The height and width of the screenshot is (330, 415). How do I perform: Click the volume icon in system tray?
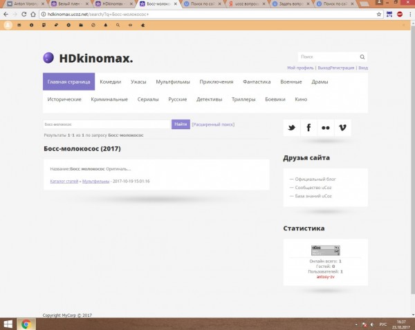click(372, 324)
